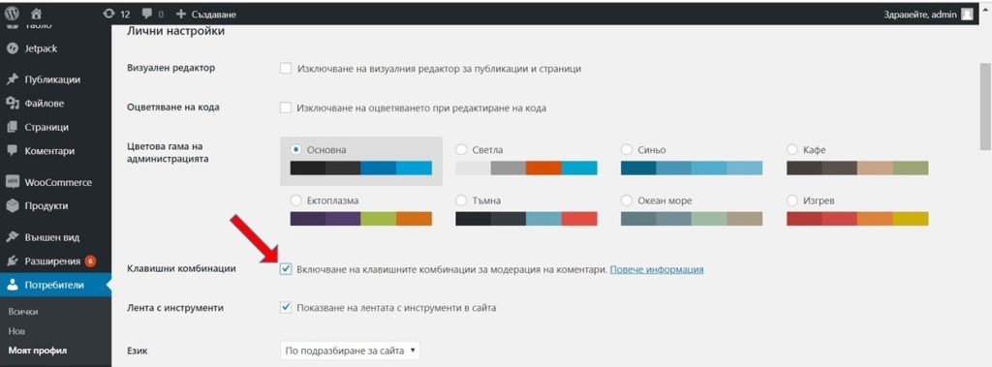Viewport: 992px width, 367px height.
Task: Open Всички users submenu link
Action: coord(23,312)
